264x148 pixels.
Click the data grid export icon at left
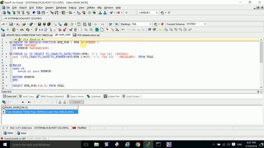(x=4, y=102)
